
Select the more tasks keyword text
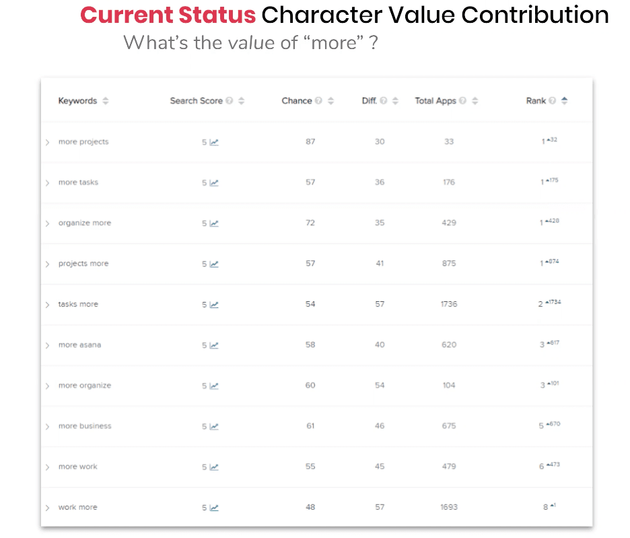tap(78, 182)
